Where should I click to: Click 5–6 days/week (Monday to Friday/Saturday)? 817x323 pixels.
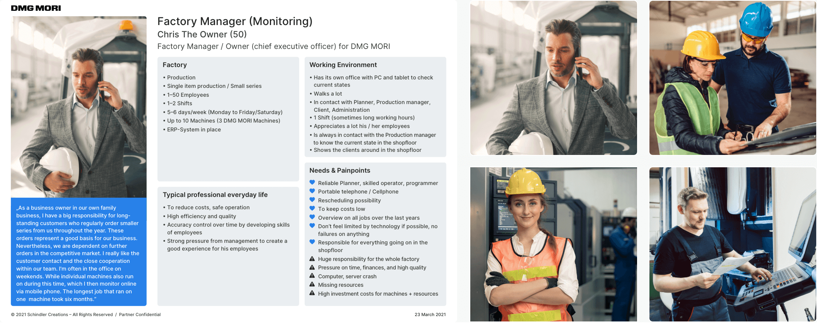(223, 112)
